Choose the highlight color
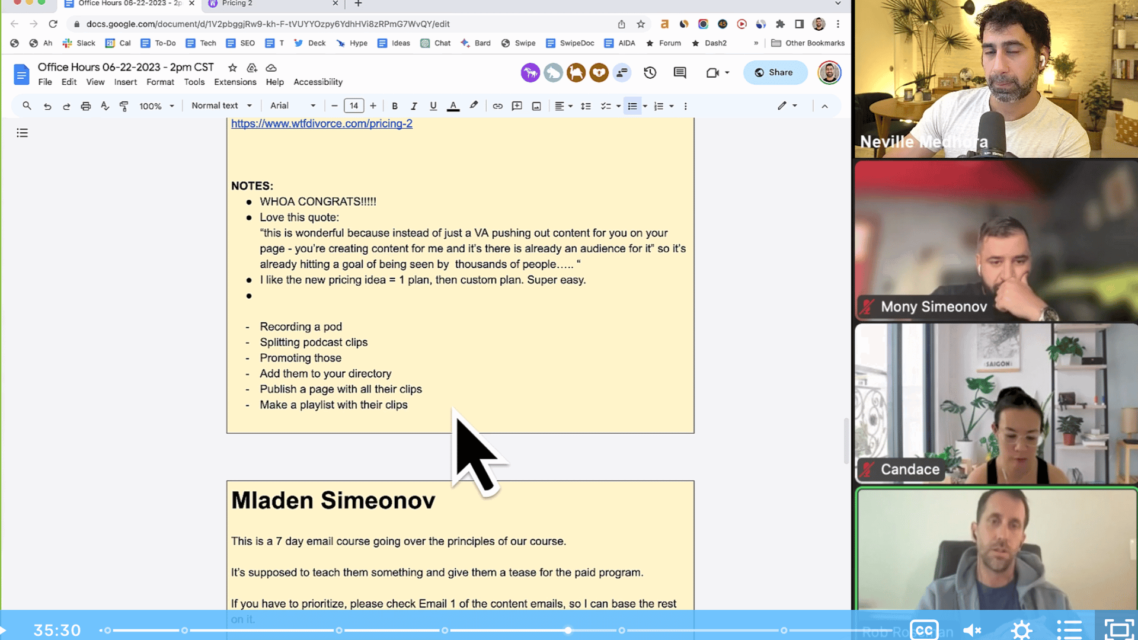Image resolution: width=1138 pixels, height=640 pixels. pyautogui.click(x=474, y=106)
